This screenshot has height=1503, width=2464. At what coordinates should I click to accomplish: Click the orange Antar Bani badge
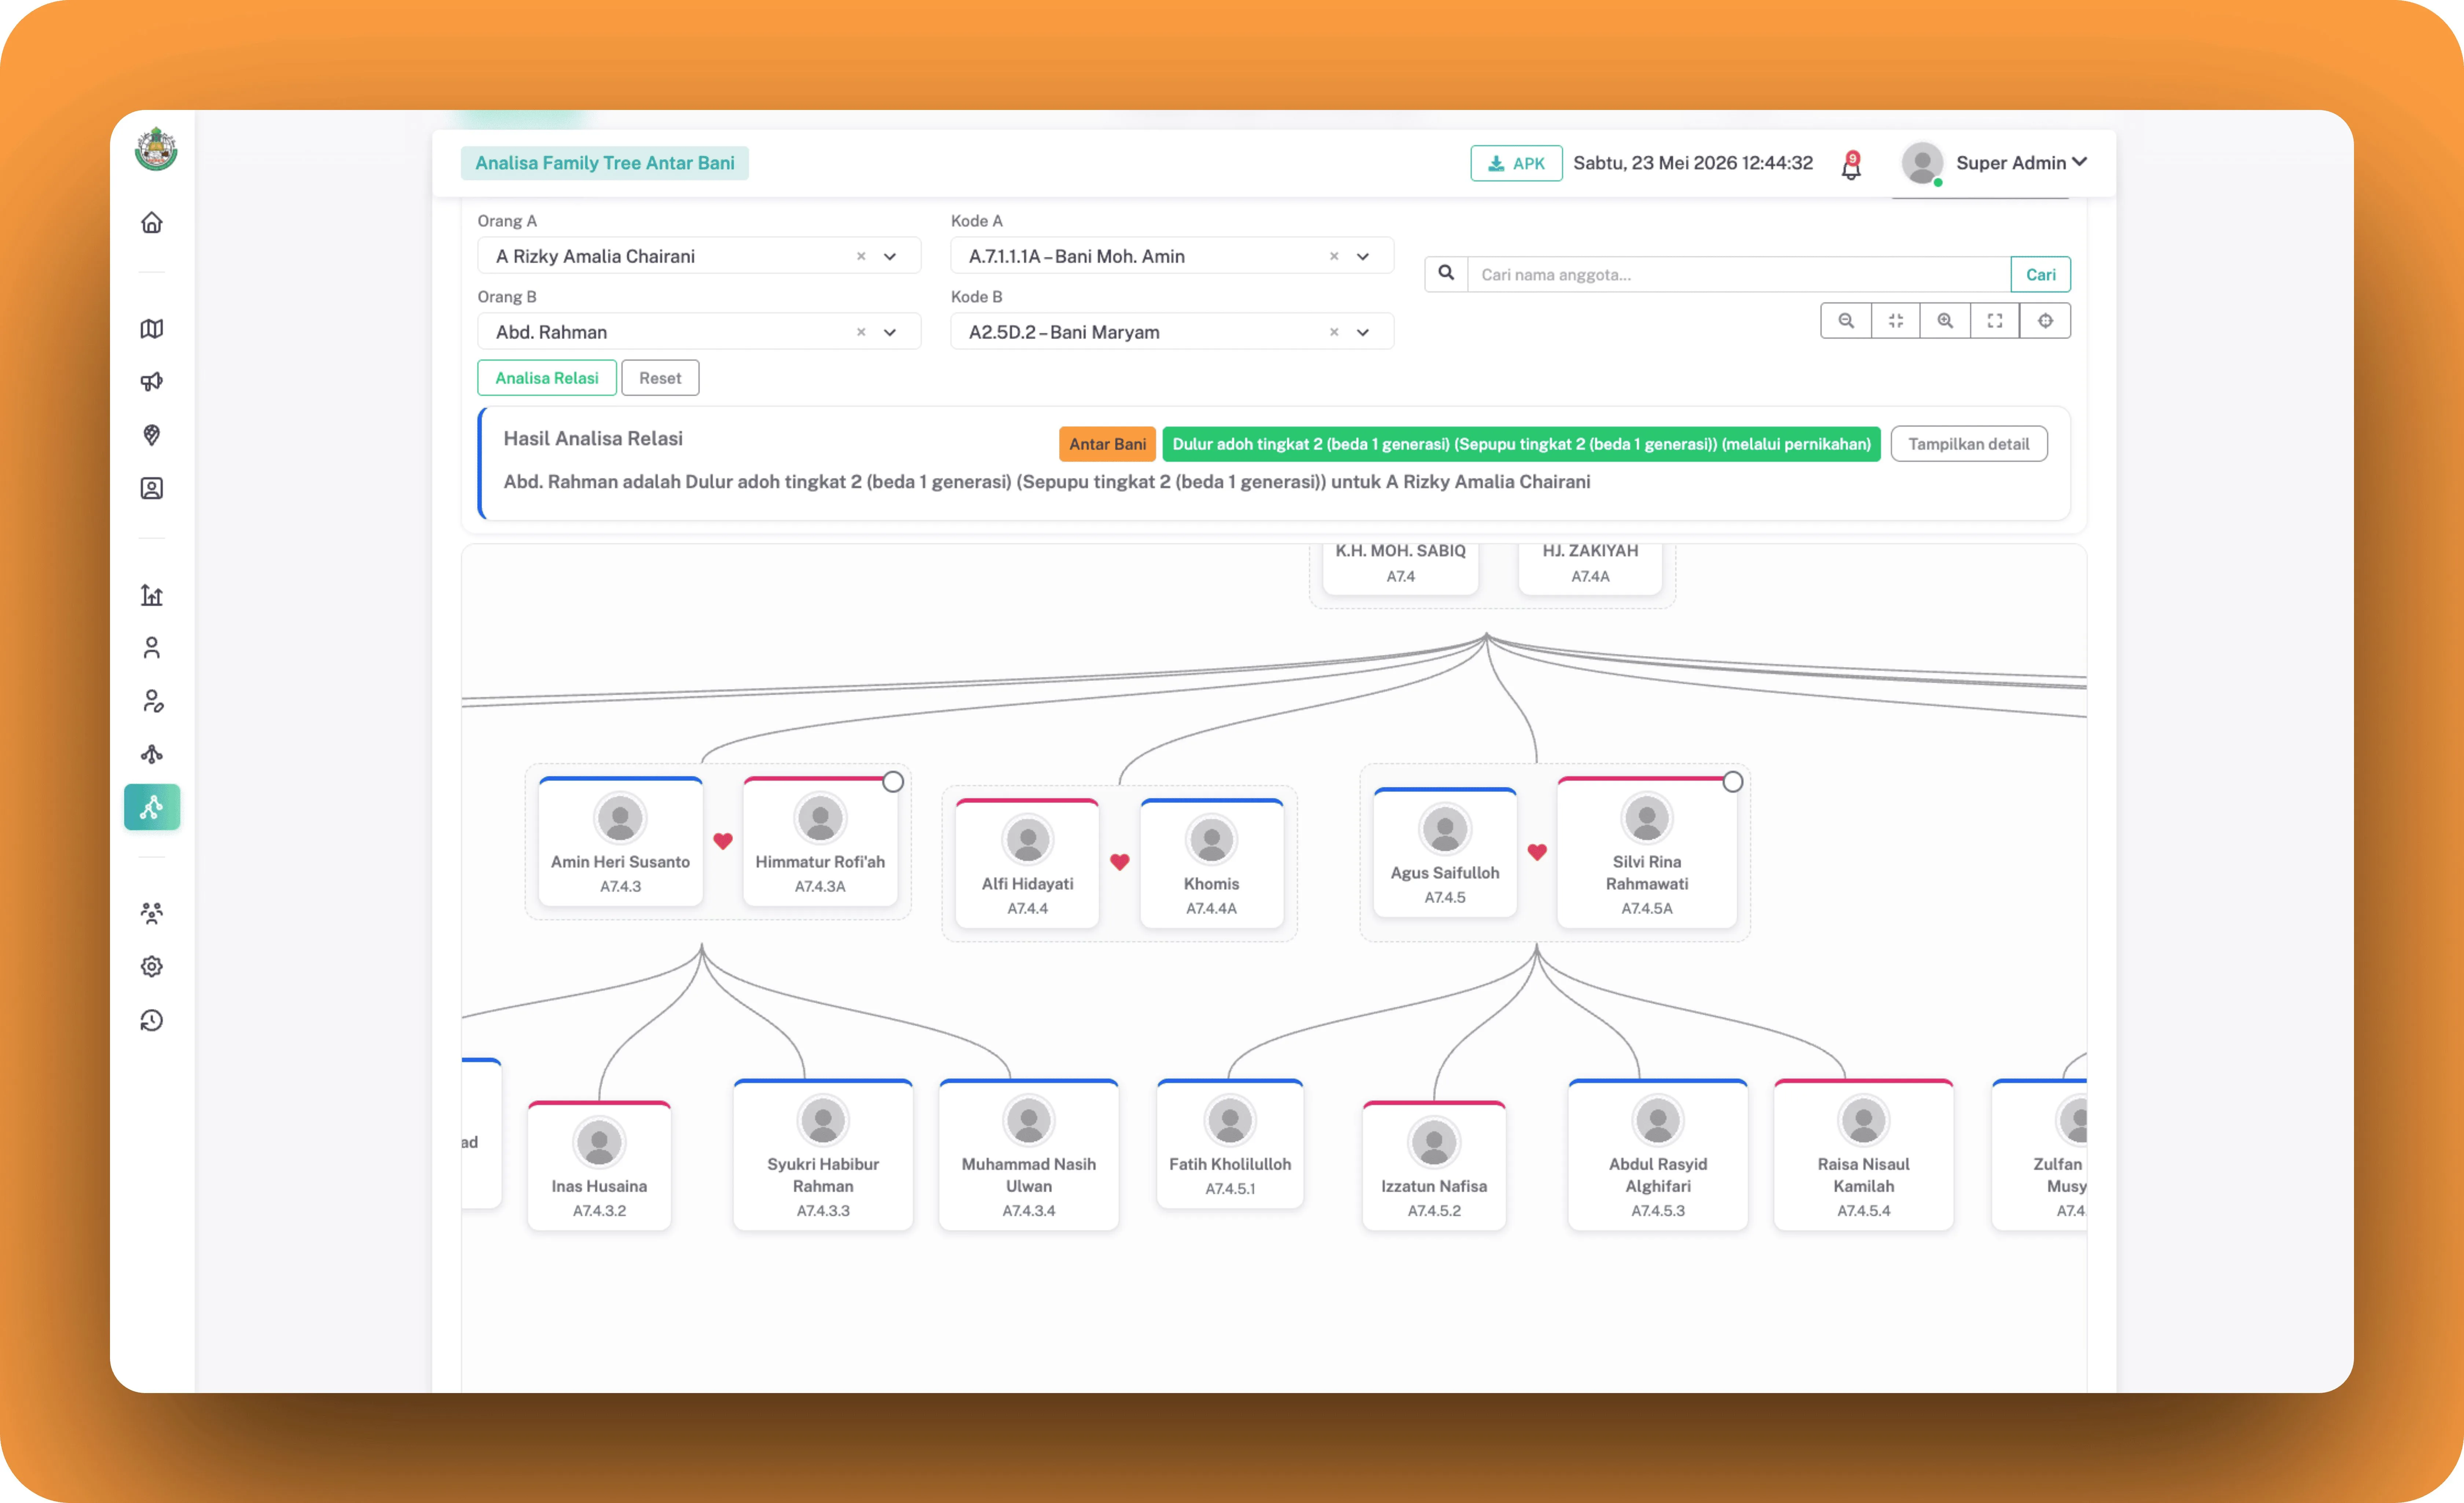1107,444
